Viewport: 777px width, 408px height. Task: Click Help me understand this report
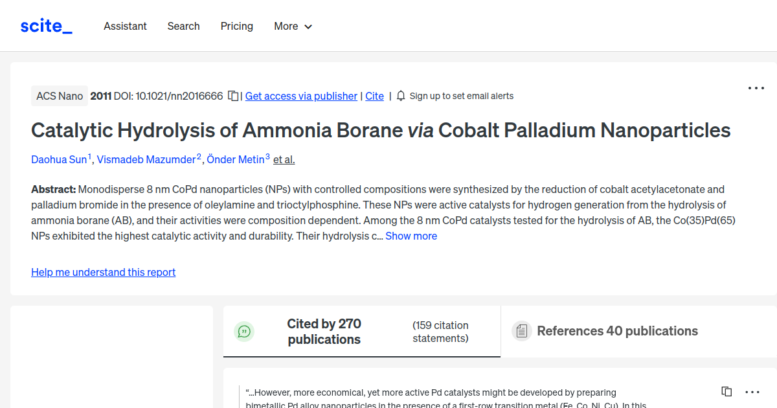click(103, 272)
